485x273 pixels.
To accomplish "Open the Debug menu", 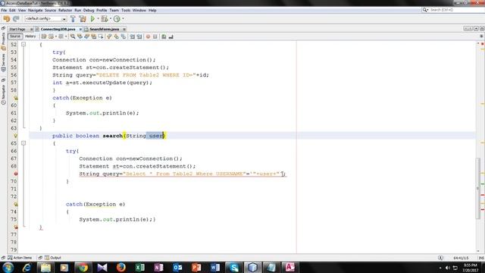I will click(89, 10).
